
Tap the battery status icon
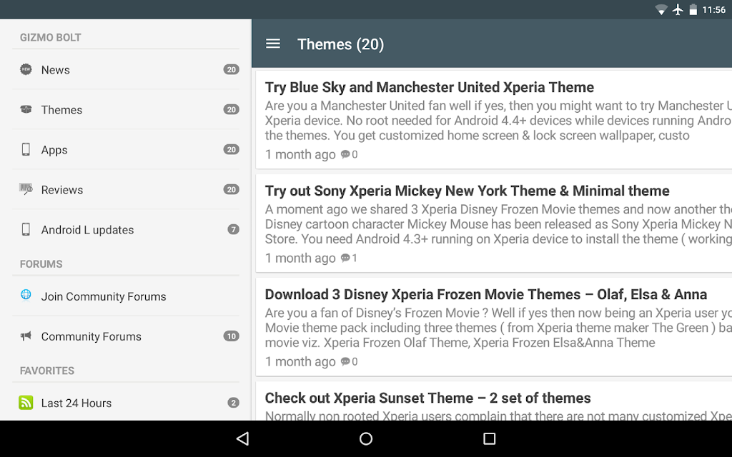pos(693,9)
